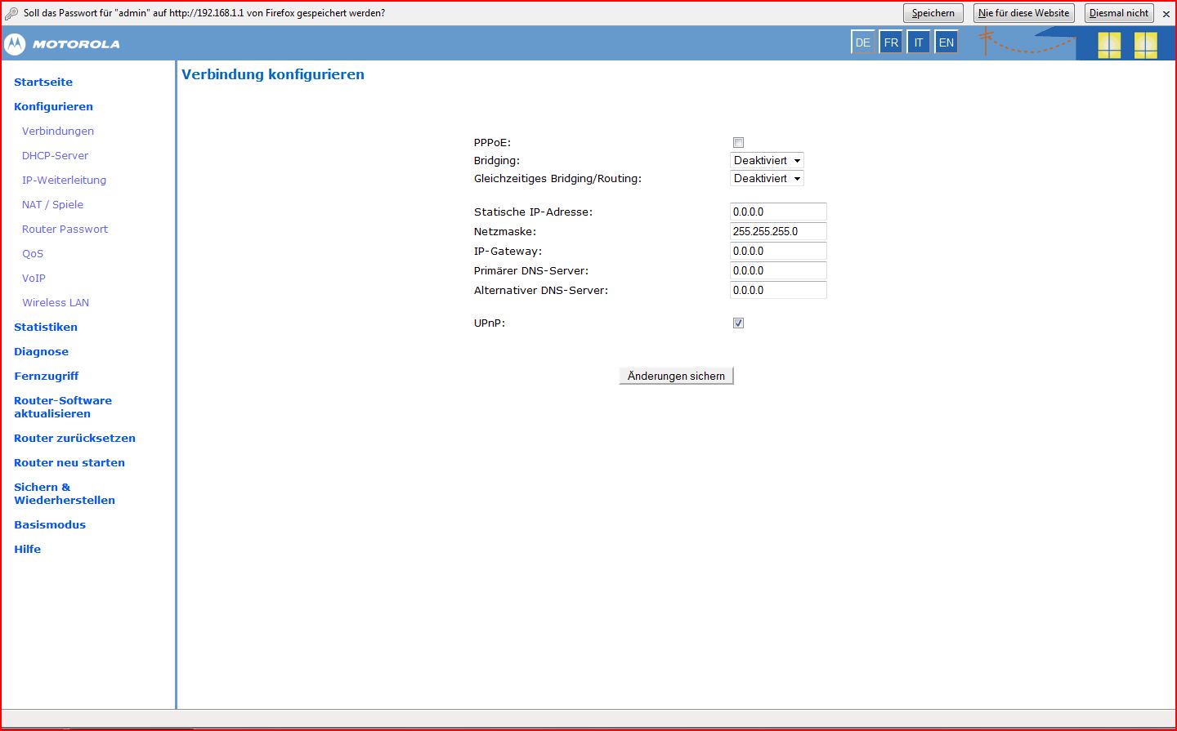Viewport: 1177px width, 731px height.
Task: Open Gleichzeitiges Bridging/Routing dropdown
Action: (767, 178)
